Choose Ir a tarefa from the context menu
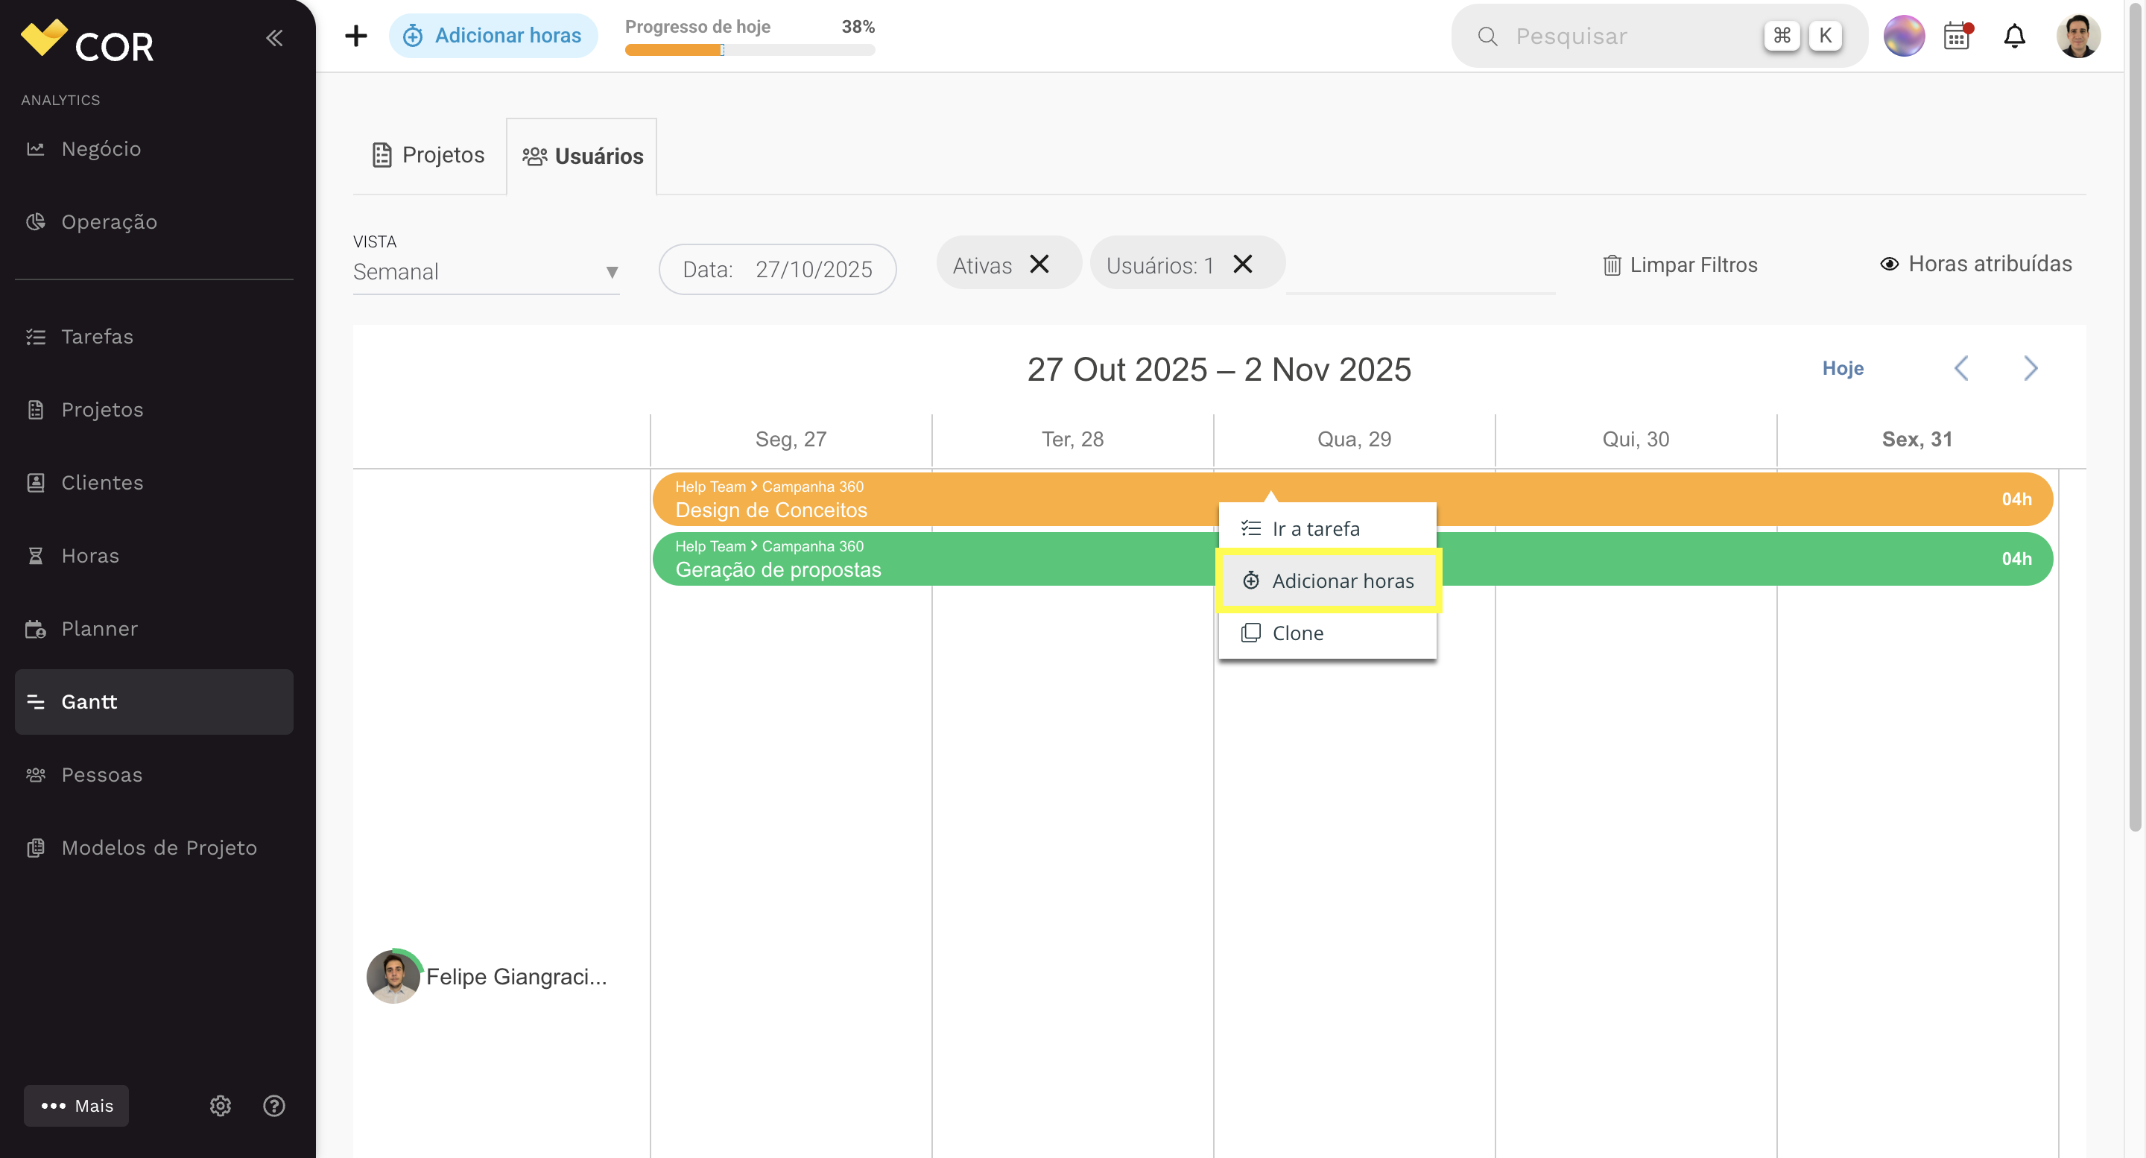Image resolution: width=2146 pixels, height=1158 pixels. (x=1327, y=529)
